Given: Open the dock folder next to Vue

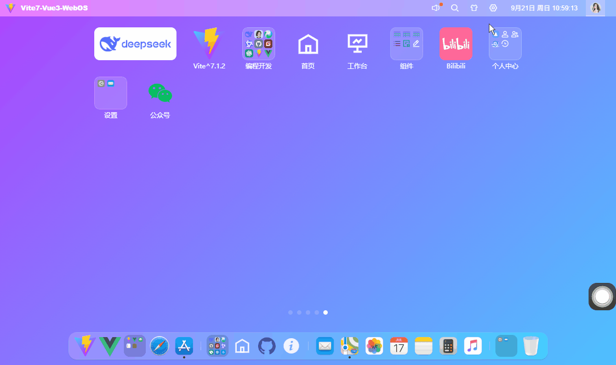Looking at the screenshot, I should pos(134,346).
